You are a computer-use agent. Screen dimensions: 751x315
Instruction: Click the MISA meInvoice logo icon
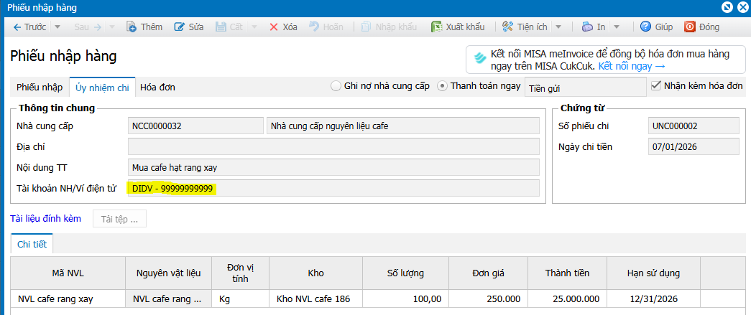pyautogui.click(x=480, y=58)
